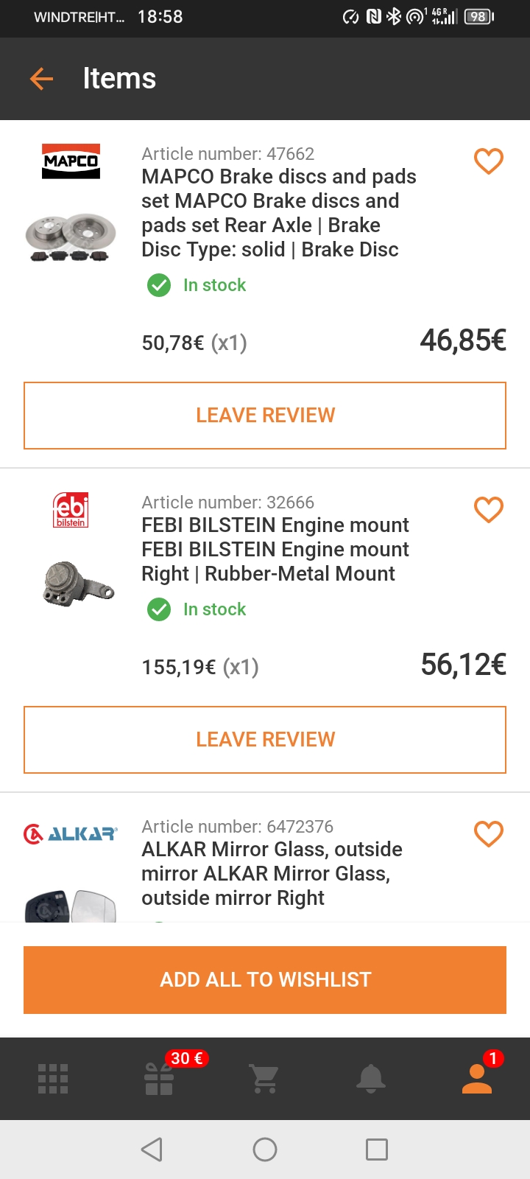530x1179 pixels.
Task: Tap the febi bilstein brand logo
Action: 71,510
